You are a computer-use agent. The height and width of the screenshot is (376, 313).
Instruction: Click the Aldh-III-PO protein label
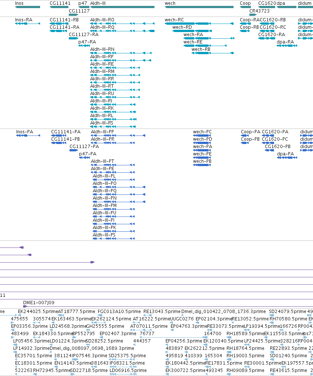point(105,183)
